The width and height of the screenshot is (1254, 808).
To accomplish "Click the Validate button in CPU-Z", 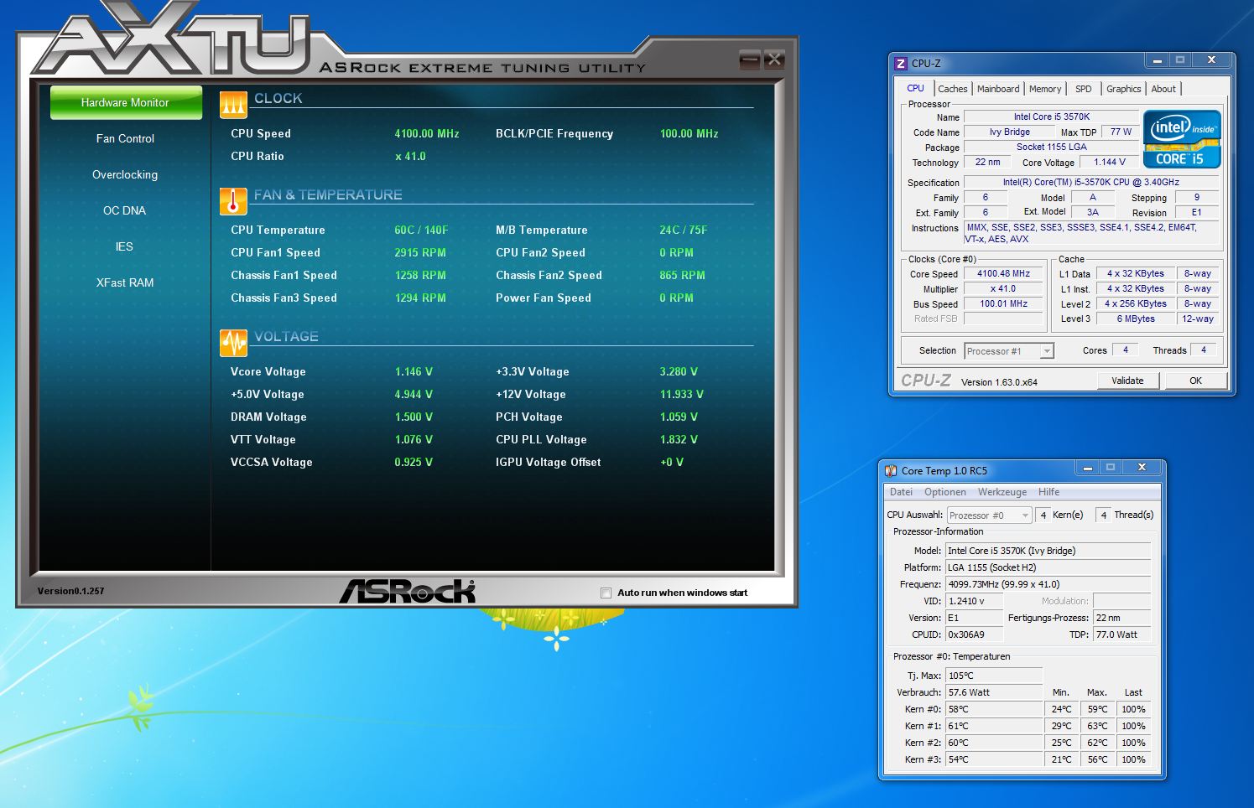I will tap(1127, 381).
